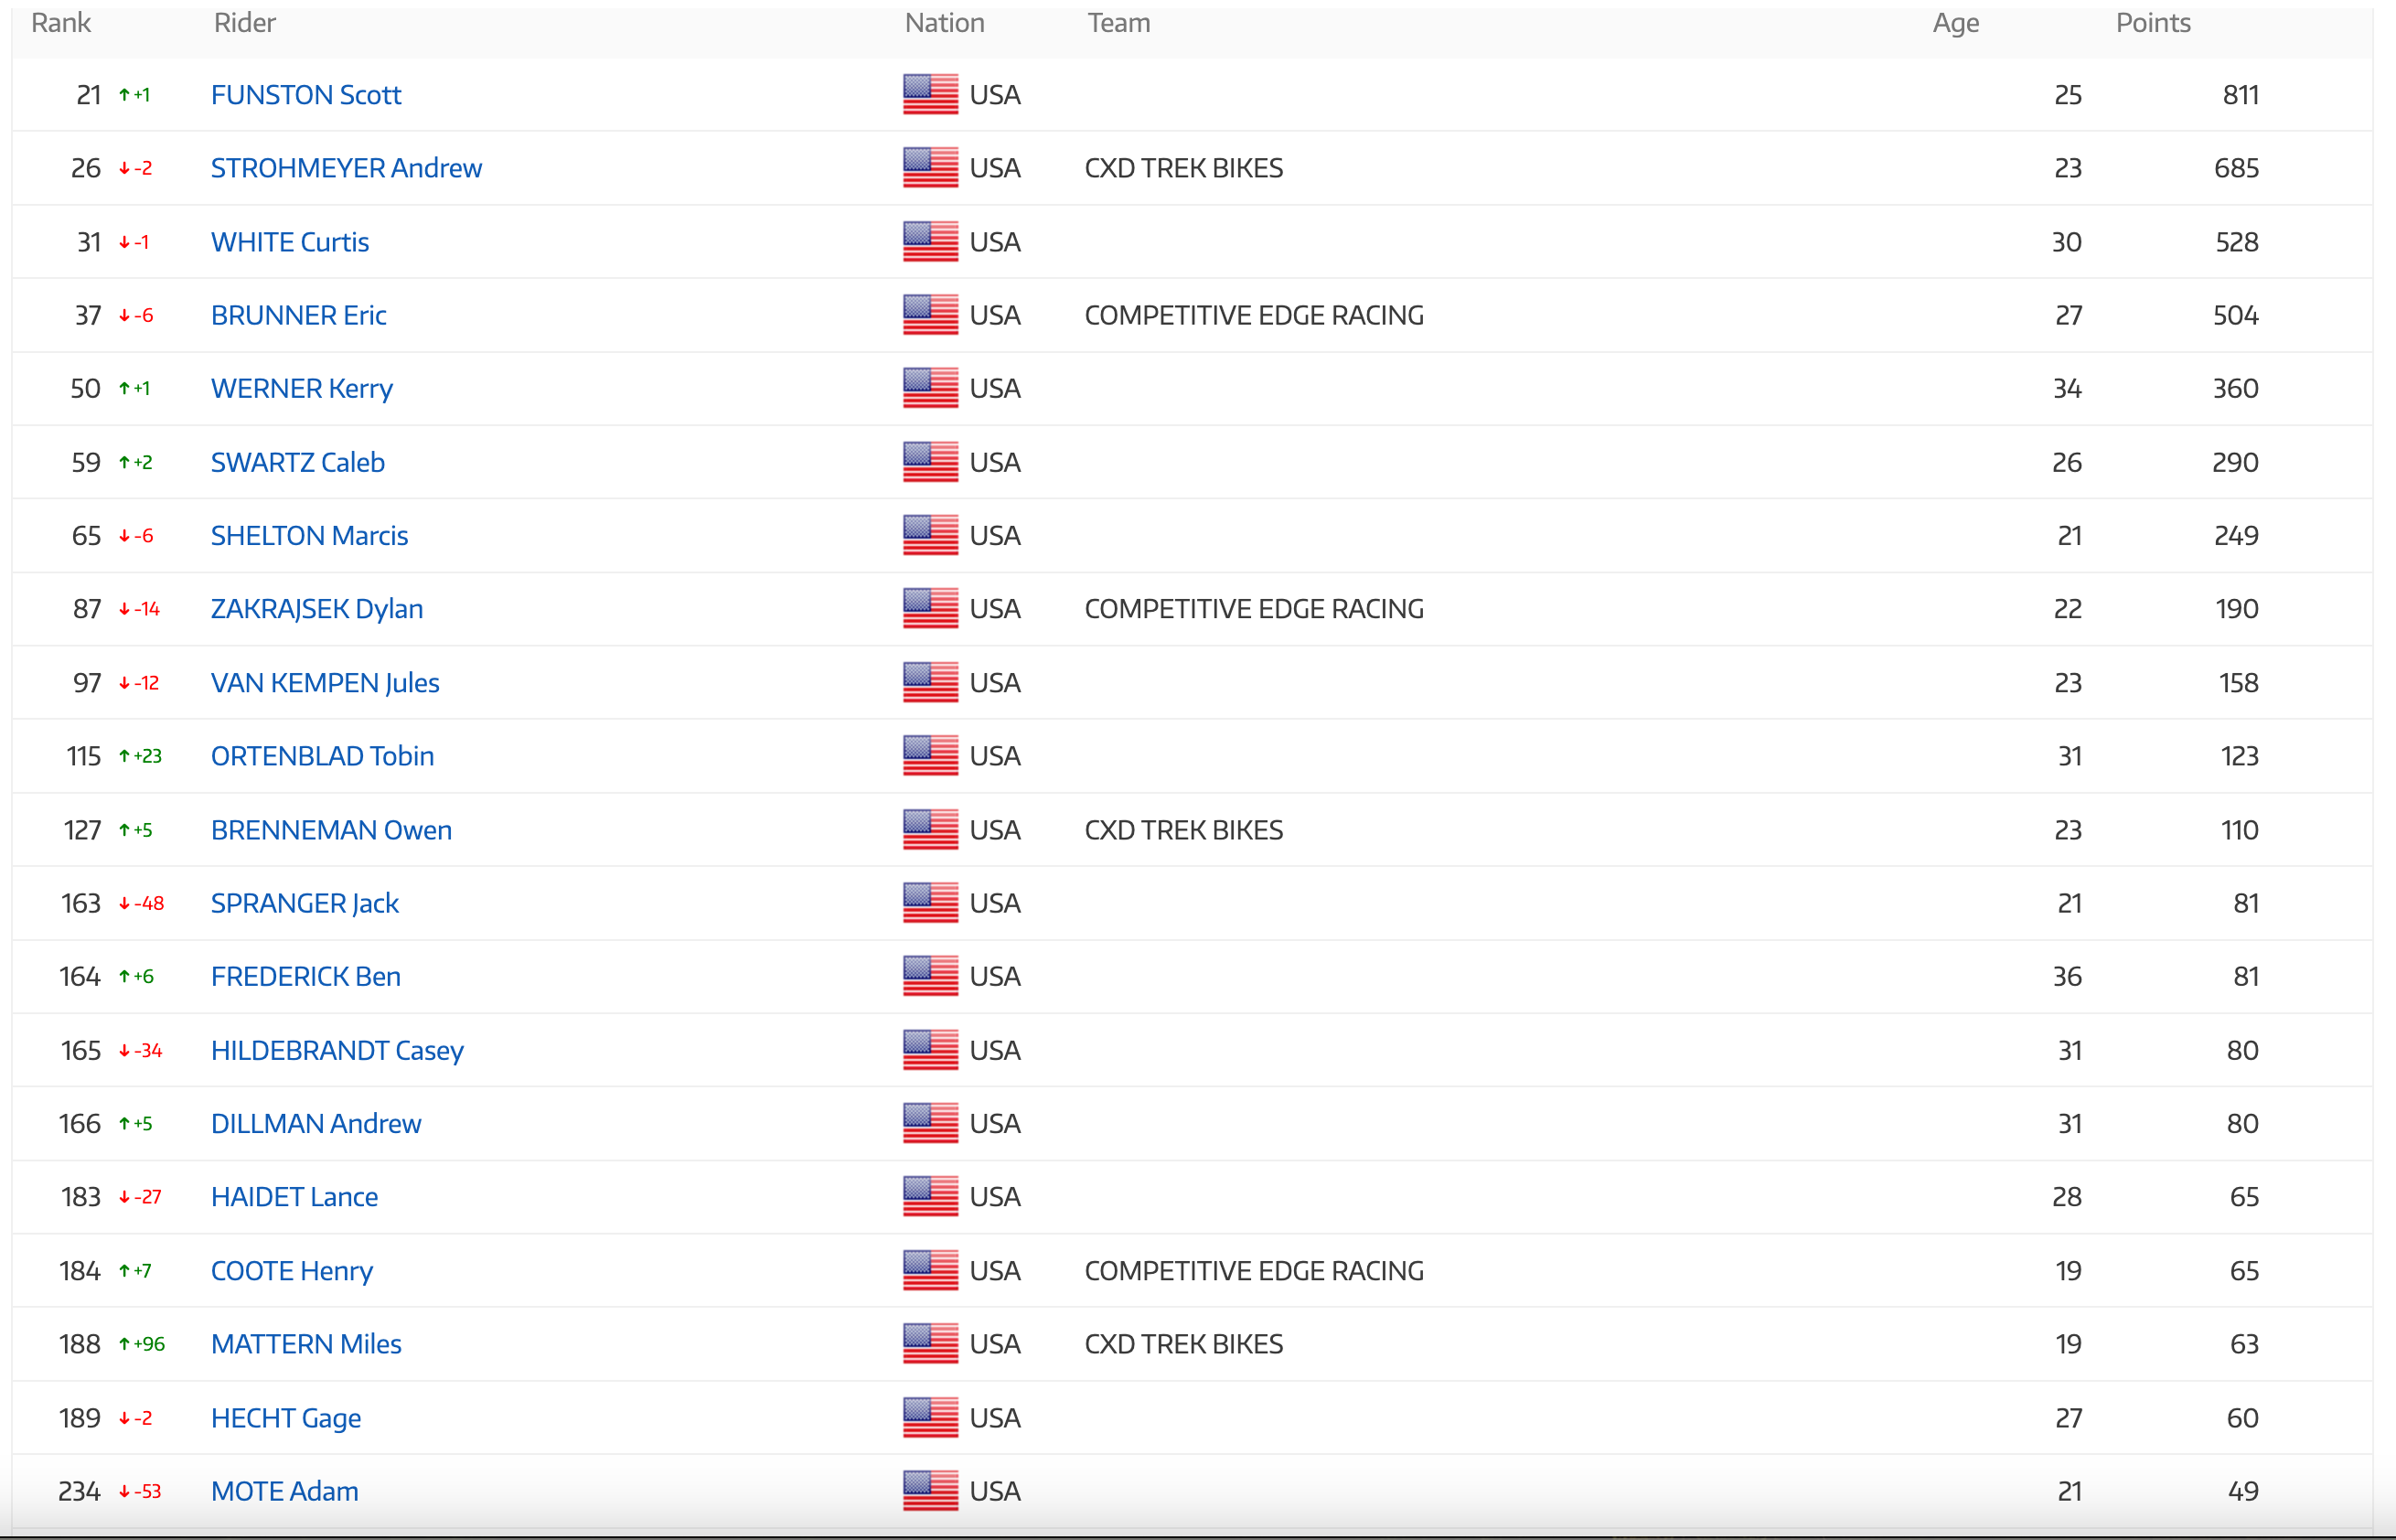Open STROHMEYER Andrew rider link
Image resolution: width=2396 pixels, height=1540 pixels.
tap(346, 168)
